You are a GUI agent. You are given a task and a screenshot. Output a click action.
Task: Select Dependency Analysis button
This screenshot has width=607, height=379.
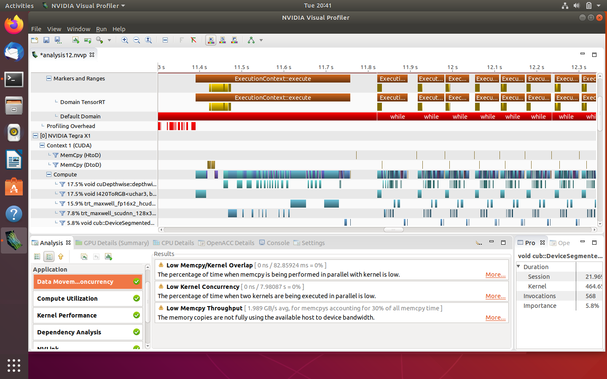click(88, 332)
